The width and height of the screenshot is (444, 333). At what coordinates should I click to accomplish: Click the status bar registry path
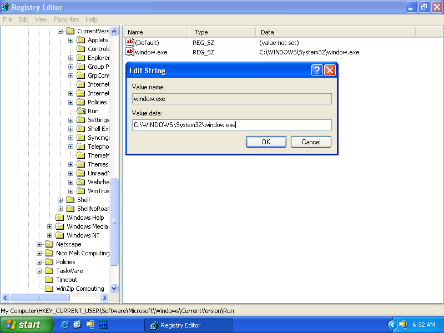click(x=117, y=311)
